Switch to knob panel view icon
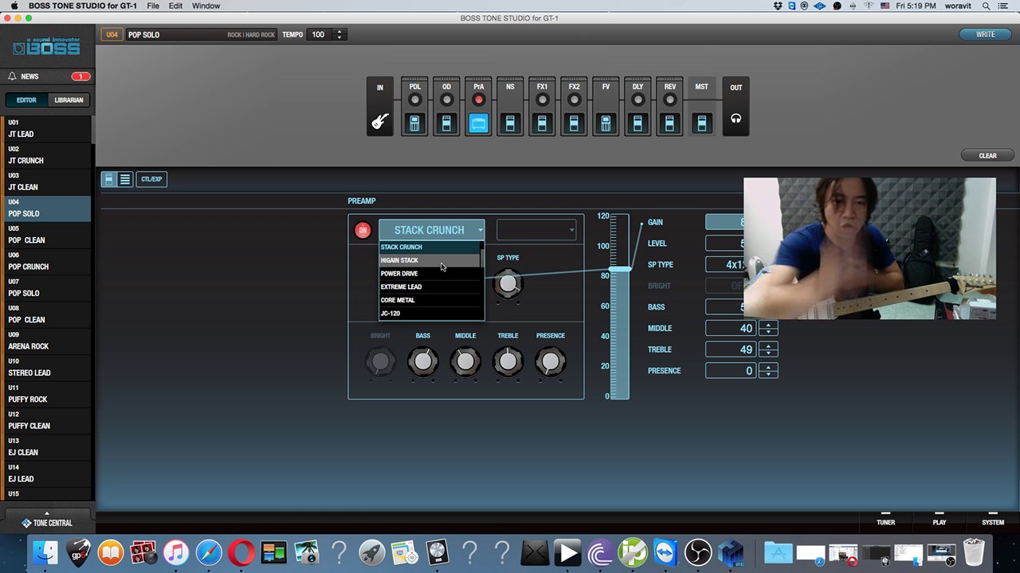The width and height of the screenshot is (1020, 573). (109, 179)
